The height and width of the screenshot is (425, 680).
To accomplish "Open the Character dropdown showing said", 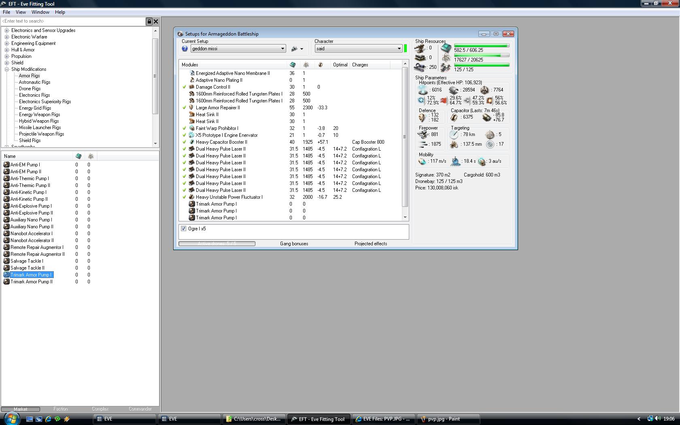I will click(x=358, y=49).
